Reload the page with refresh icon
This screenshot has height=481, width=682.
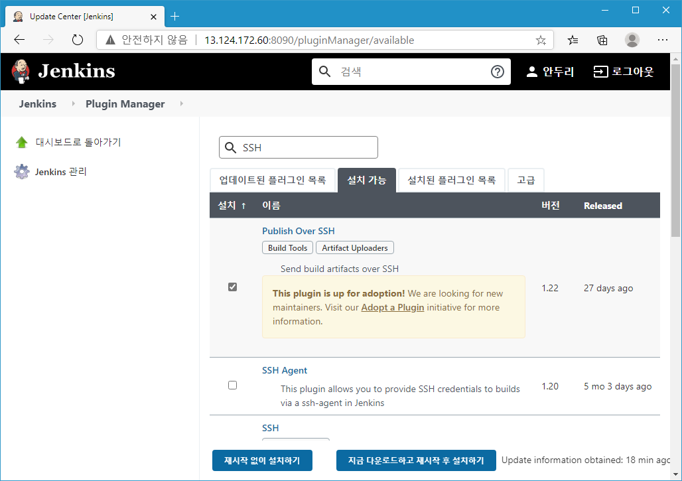[x=78, y=40]
